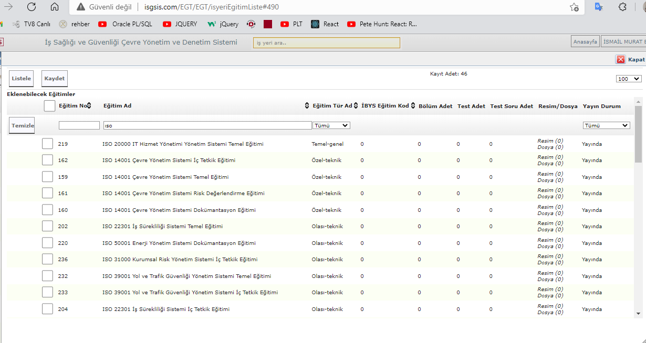Select checkbox for ISO 22301 Temel Eğitimi row

pyautogui.click(x=48, y=226)
